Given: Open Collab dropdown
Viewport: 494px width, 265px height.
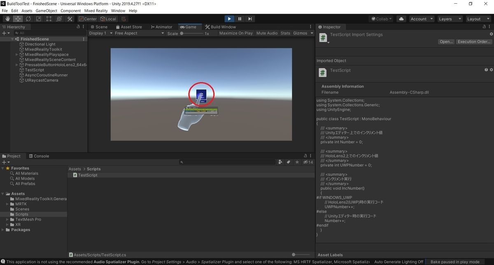Looking at the screenshot, I should tap(382, 19).
